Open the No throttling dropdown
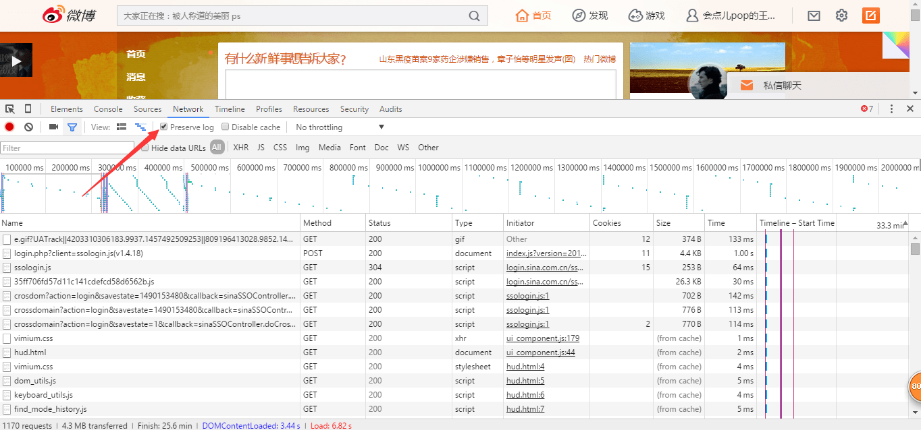Viewport: 921px width, 430px height. pyautogui.click(x=340, y=127)
